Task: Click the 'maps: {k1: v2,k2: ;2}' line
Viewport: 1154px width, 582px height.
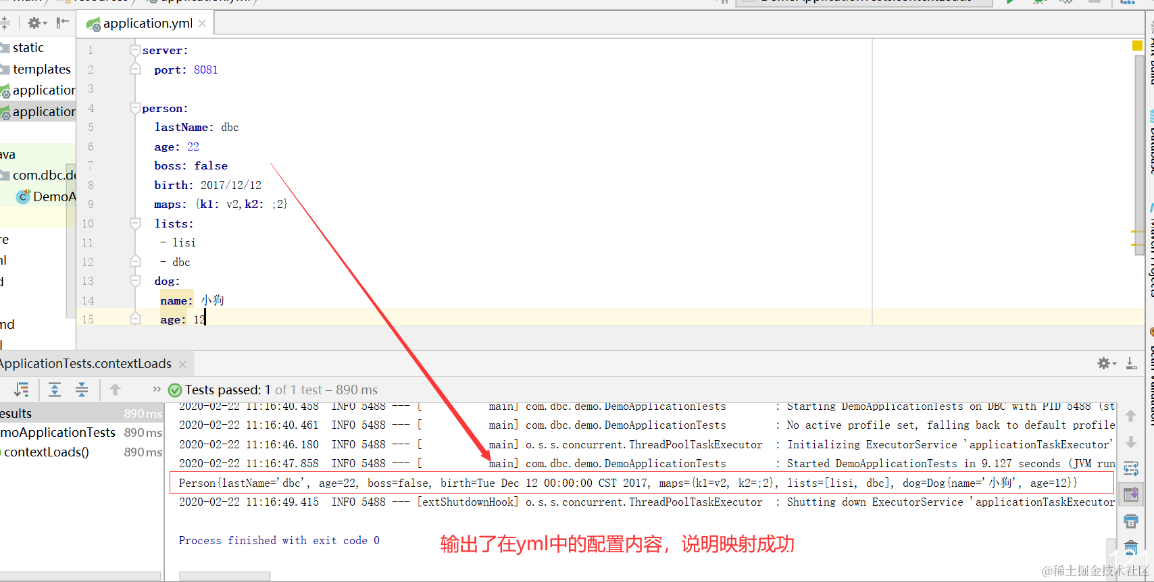Action: (x=220, y=204)
